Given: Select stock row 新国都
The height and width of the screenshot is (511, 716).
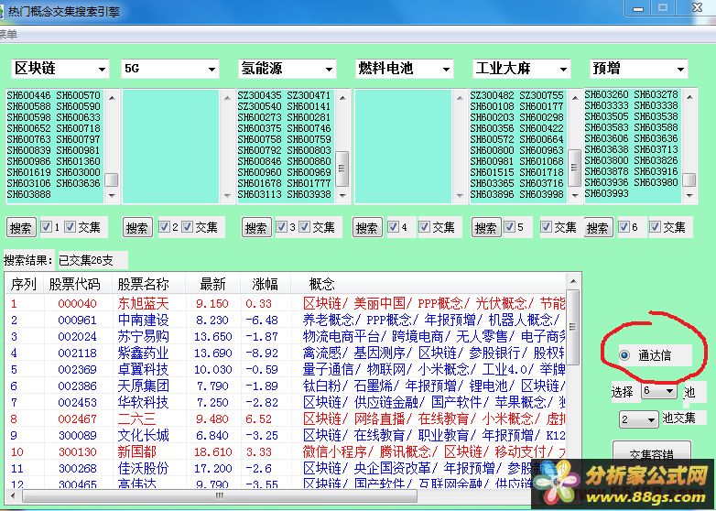Looking at the screenshot, I should [x=286, y=451].
